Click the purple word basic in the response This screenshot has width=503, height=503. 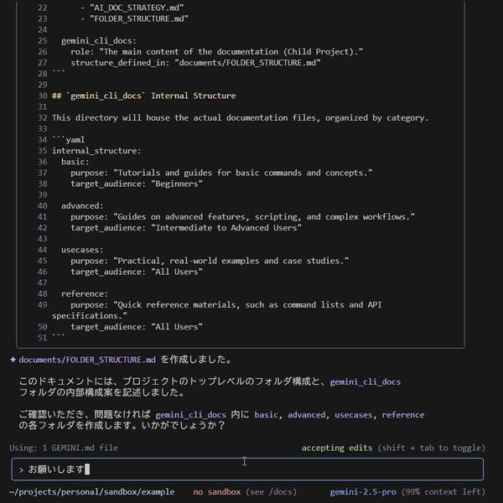click(266, 415)
